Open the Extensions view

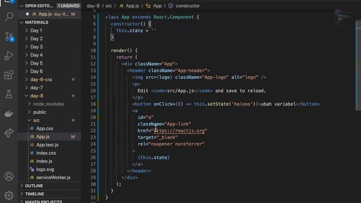coord(9,75)
